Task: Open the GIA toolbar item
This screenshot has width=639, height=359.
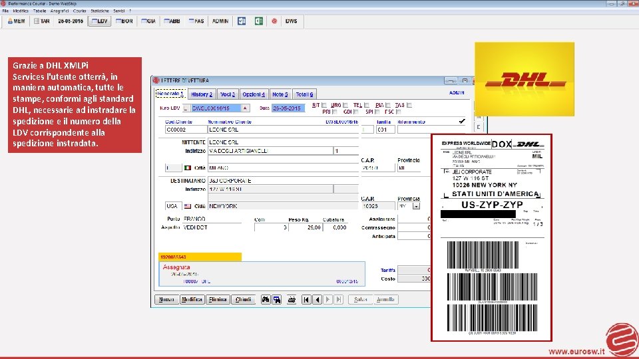Action: [148, 21]
